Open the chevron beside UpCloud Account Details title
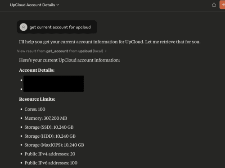 pos(58,5)
